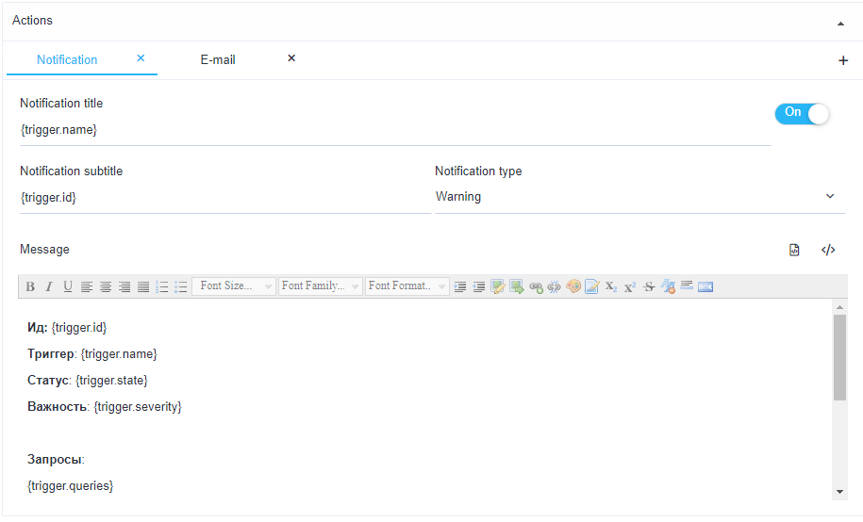The image size is (863, 522).
Task: Click the Notification title input field
Action: tap(394, 129)
